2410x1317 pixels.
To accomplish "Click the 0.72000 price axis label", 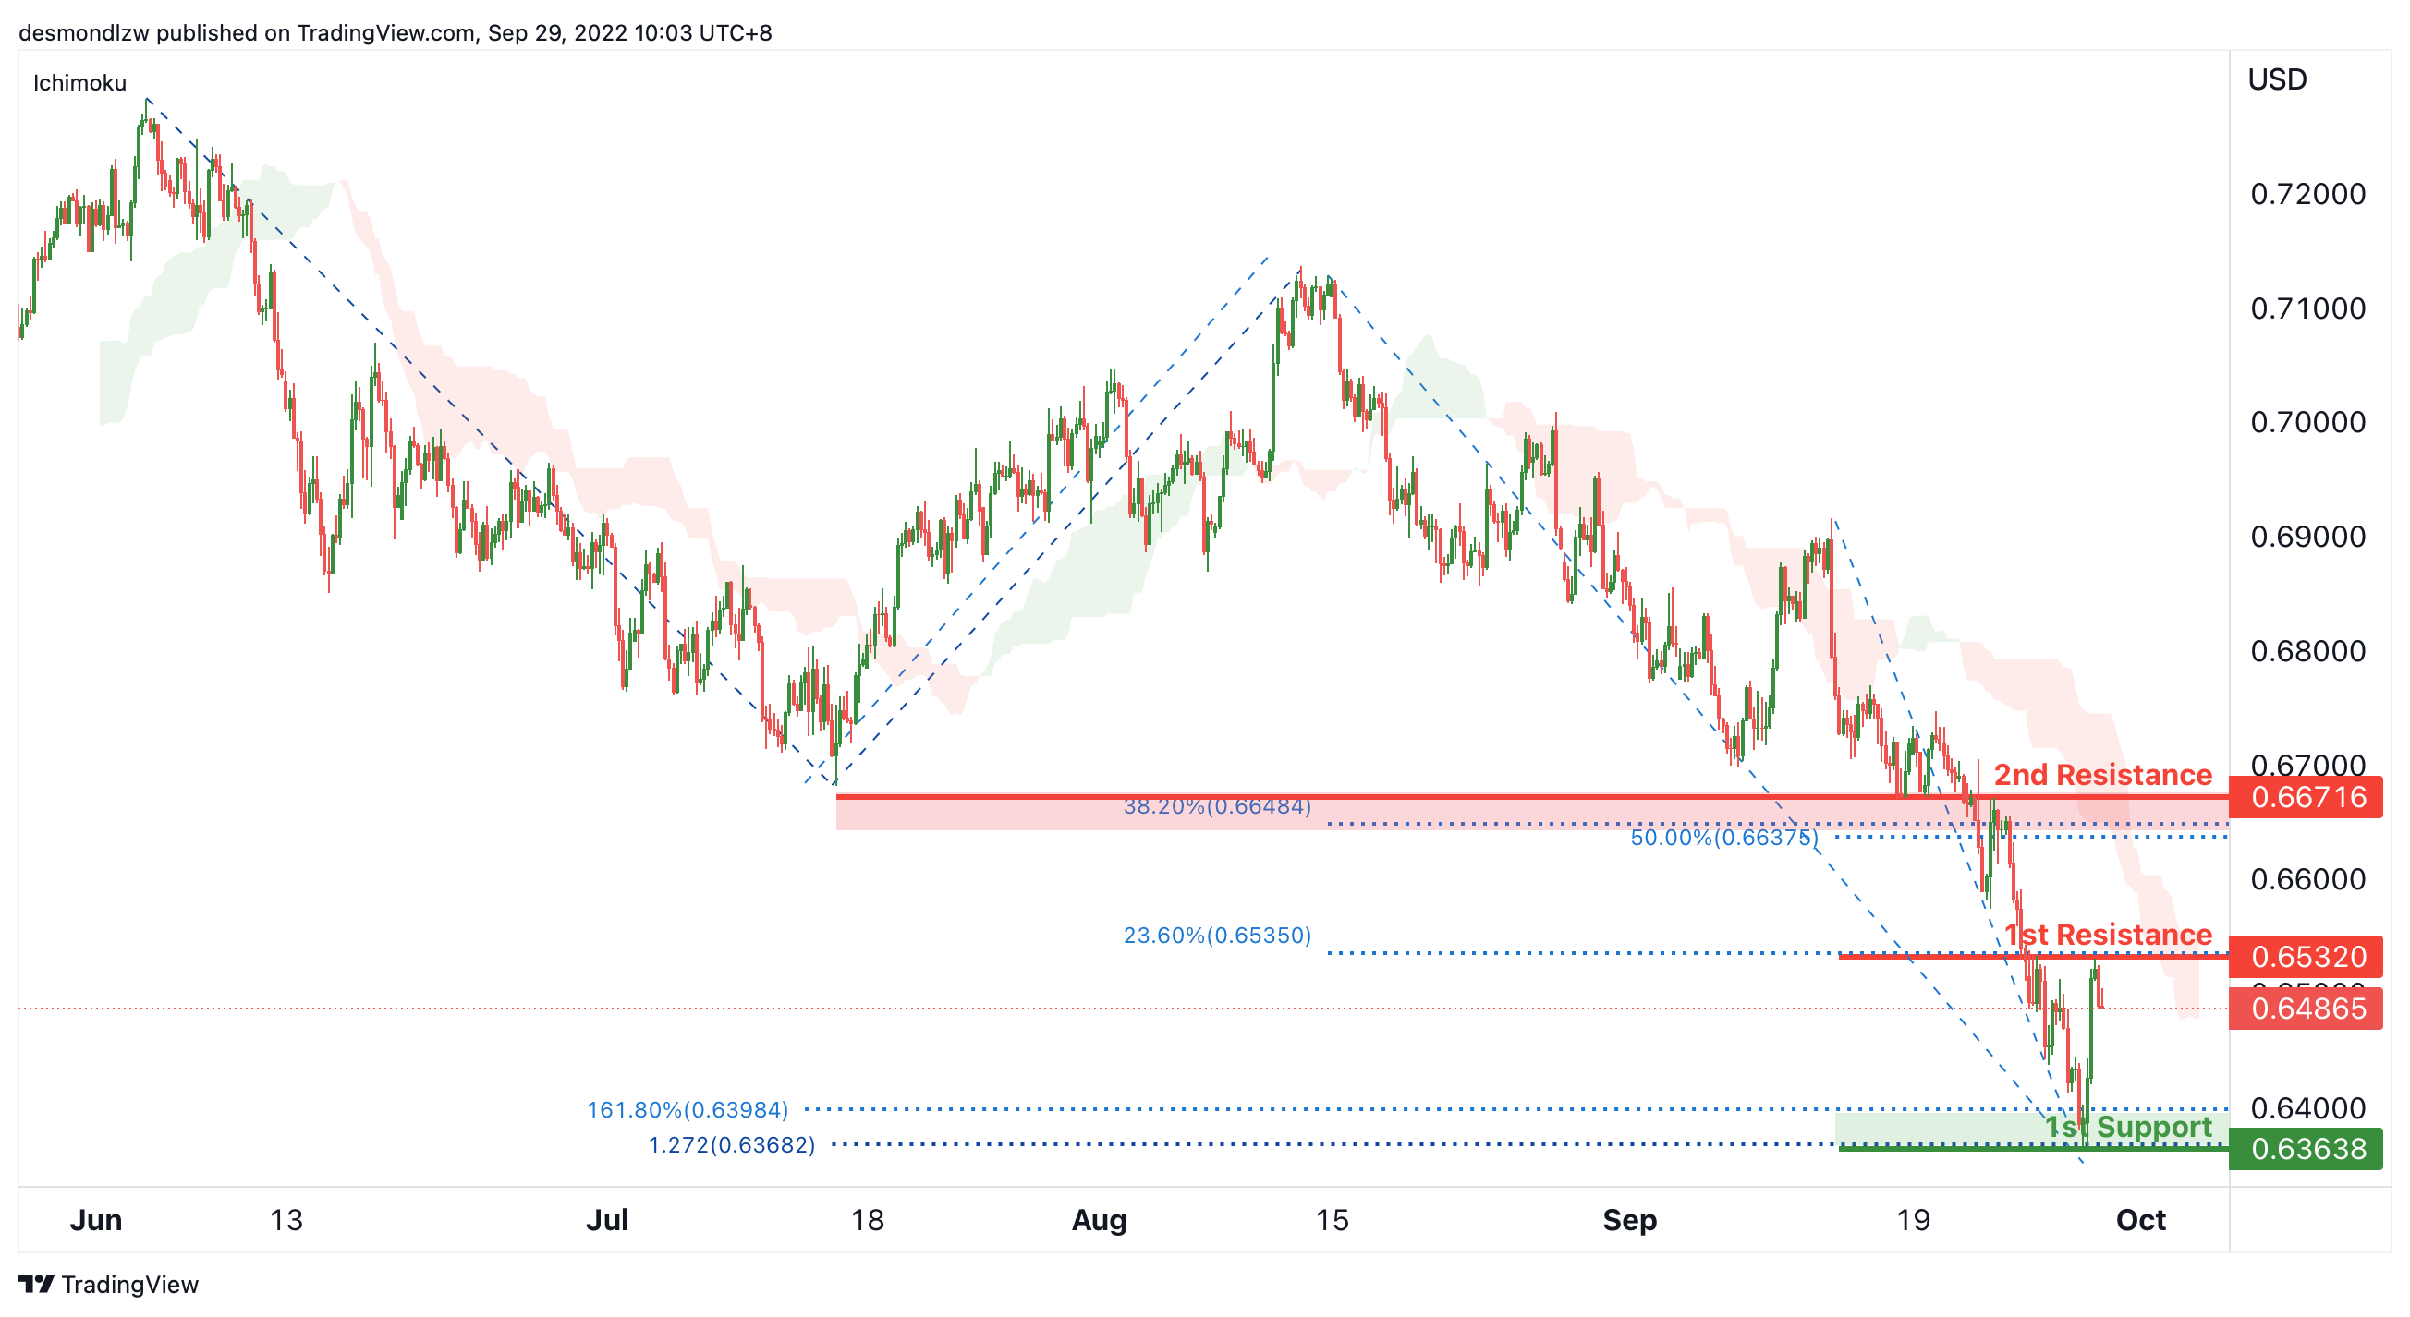I will click(2307, 195).
